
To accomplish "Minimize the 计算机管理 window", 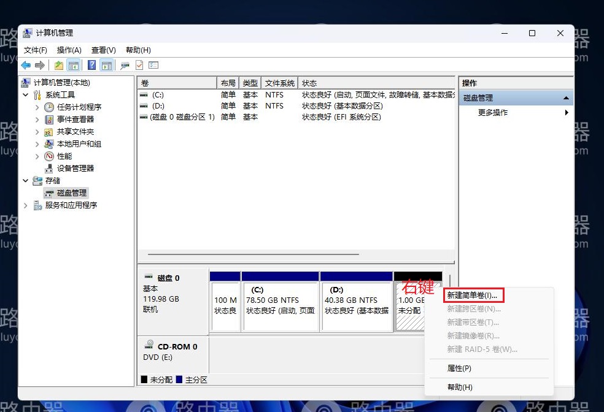I will (505, 34).
